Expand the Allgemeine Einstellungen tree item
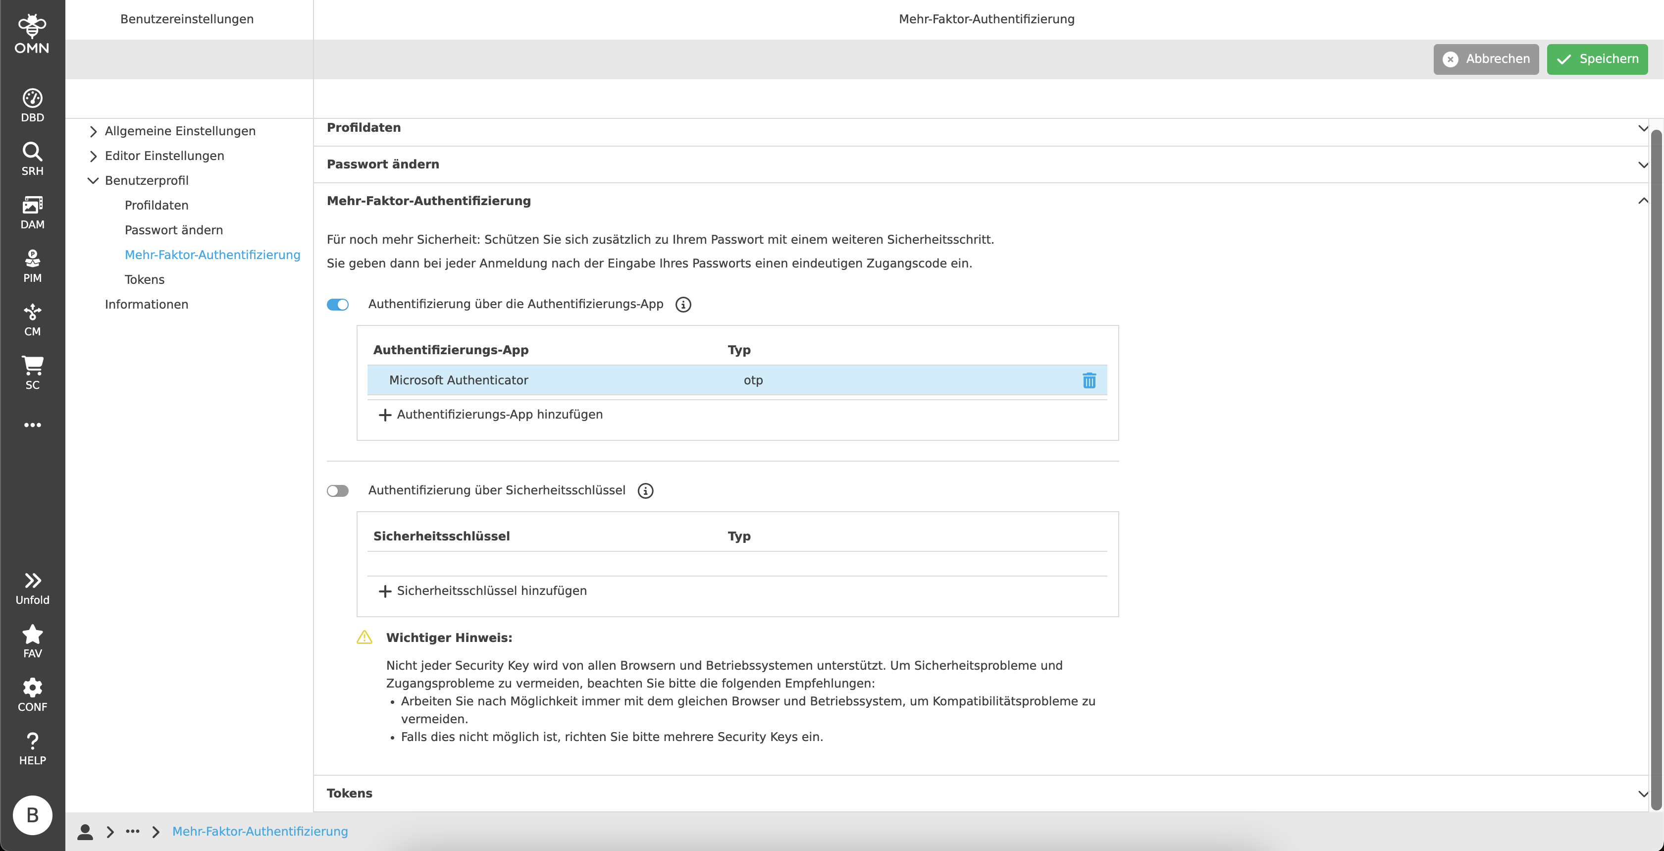This screenshot has width=1664, height=851. pos(93,131)
